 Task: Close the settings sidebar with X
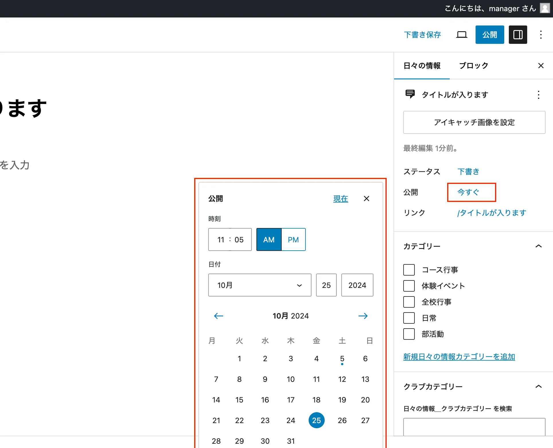coord(541,66)
